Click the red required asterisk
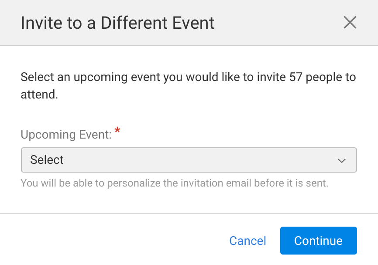The width and height of the screenshot is (378, 265). click(117, 130)
